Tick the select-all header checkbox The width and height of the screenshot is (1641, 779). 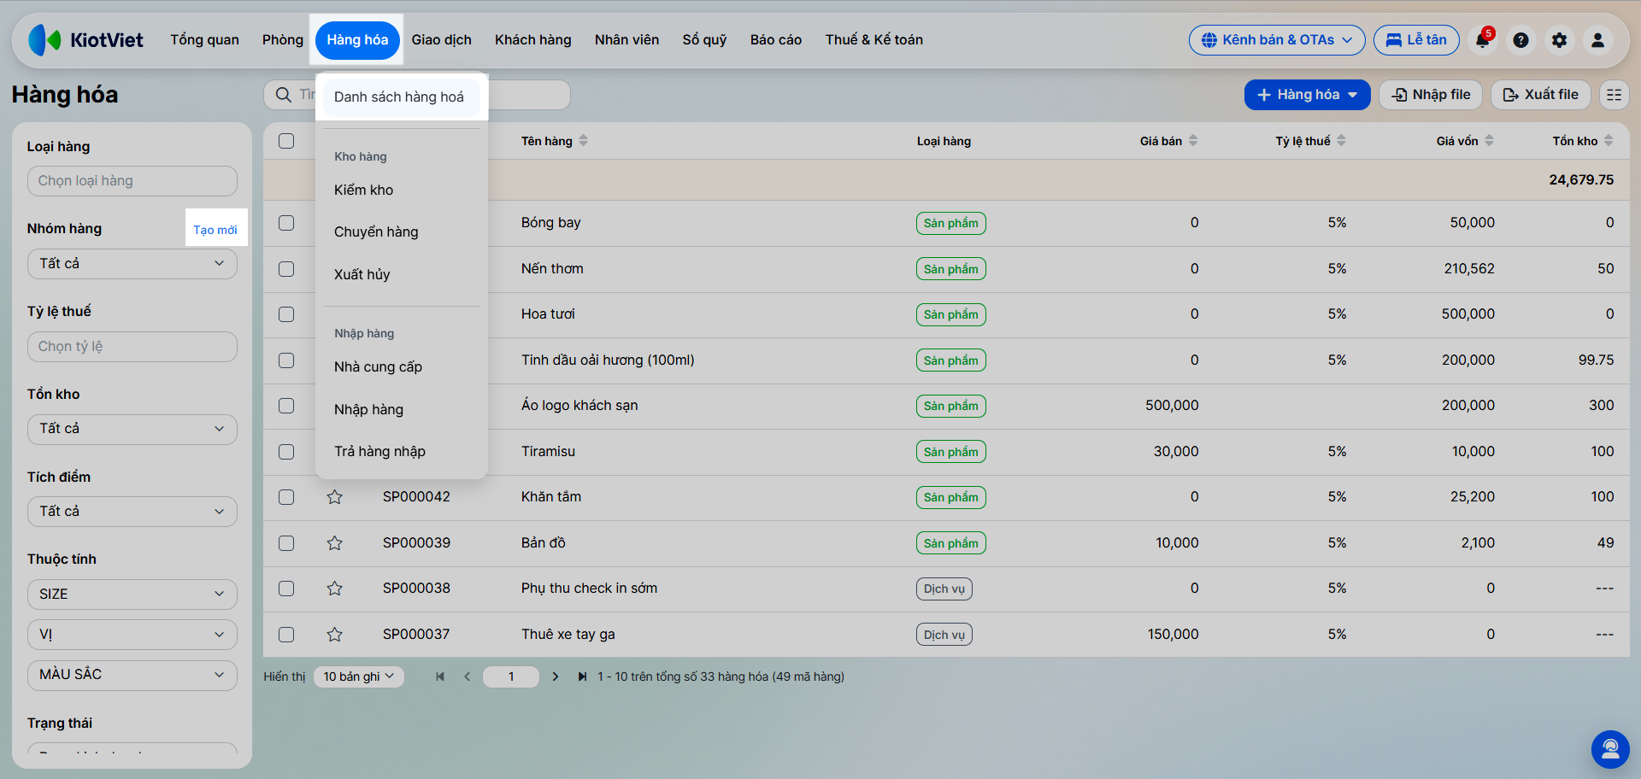click(x=286, y=141)
